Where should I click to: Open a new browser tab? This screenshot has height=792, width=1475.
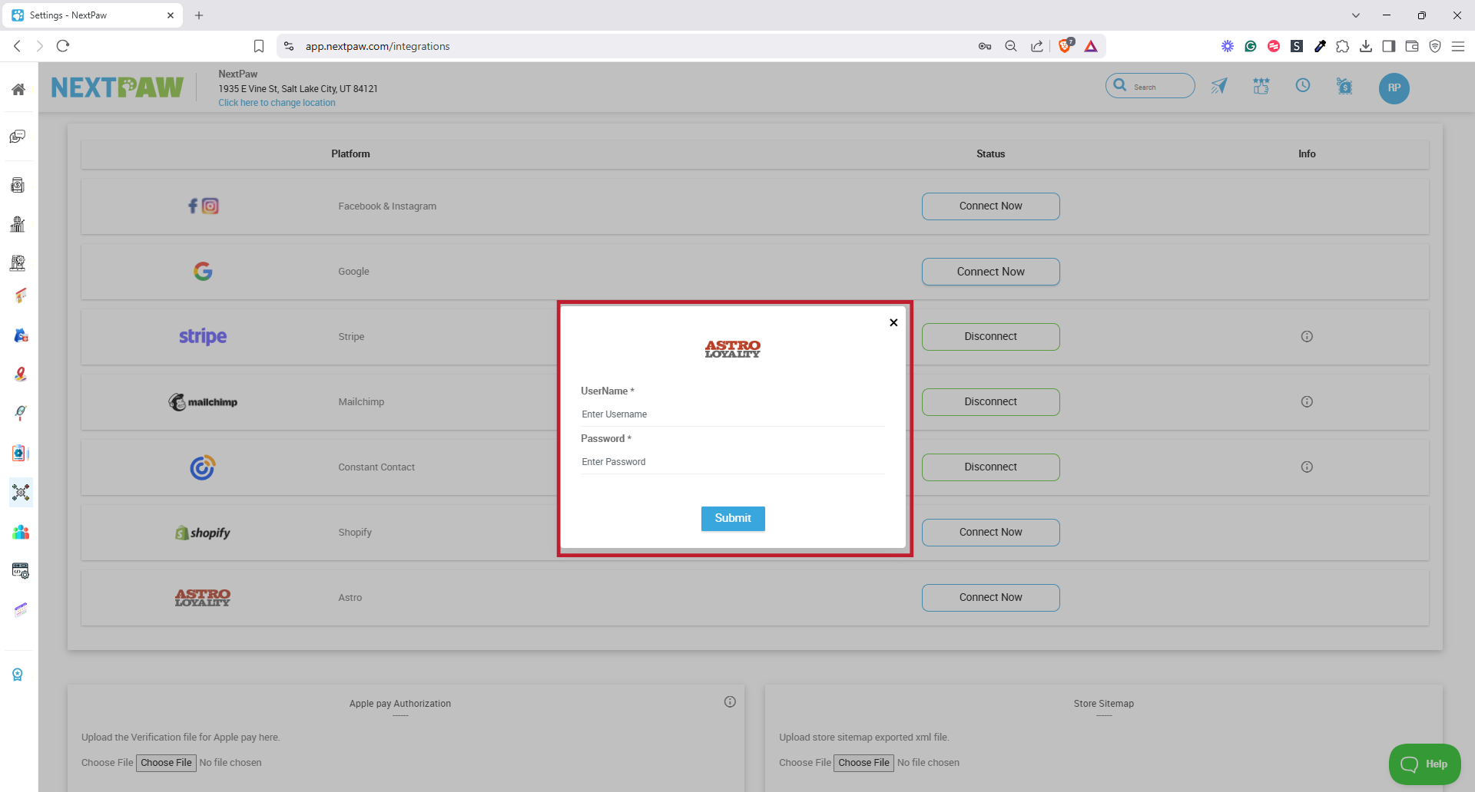click(199, 15)
